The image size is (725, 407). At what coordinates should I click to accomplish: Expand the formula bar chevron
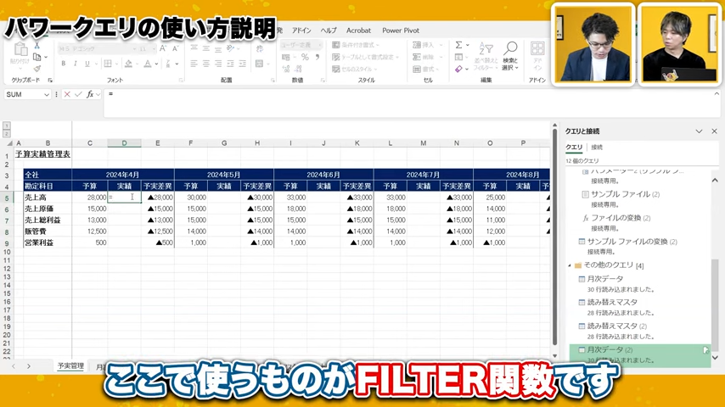717,94
